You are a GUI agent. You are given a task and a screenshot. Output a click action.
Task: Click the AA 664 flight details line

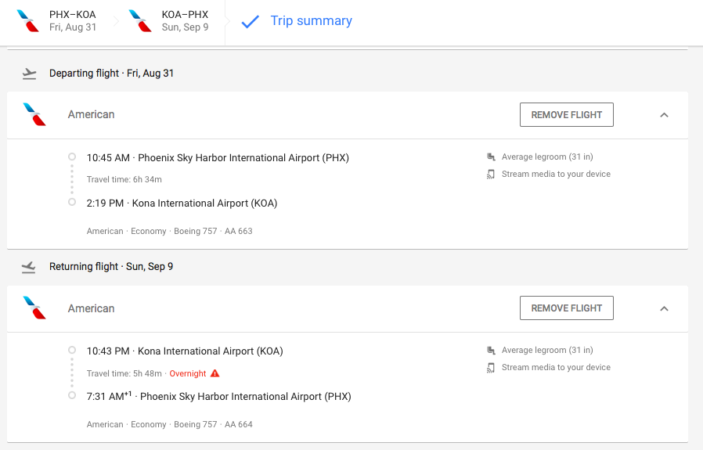169,425
